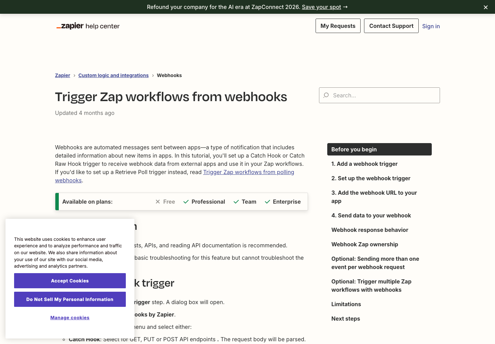Click the Professional plan label
The width and height of the screenshot is (495, 344).
tap(208, 202)
